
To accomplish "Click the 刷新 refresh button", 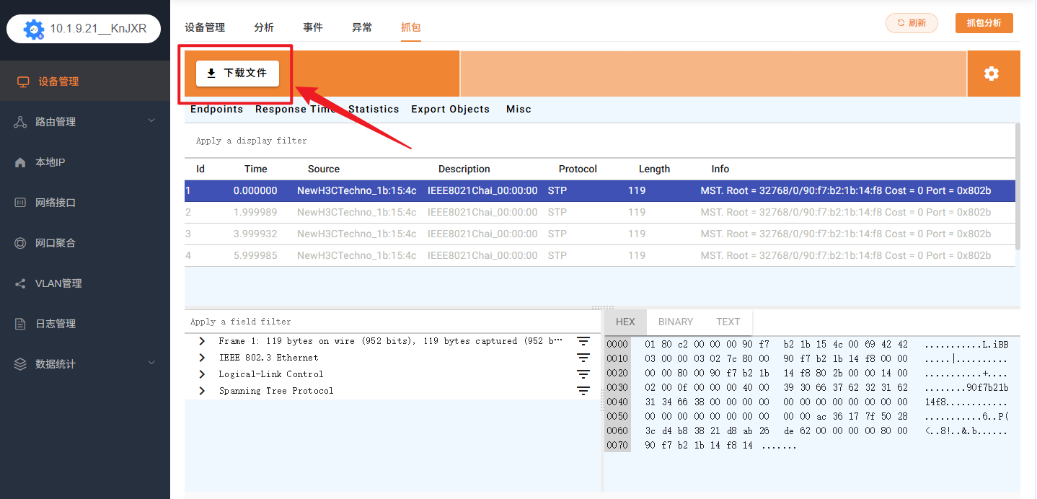I will click(912, 23).
